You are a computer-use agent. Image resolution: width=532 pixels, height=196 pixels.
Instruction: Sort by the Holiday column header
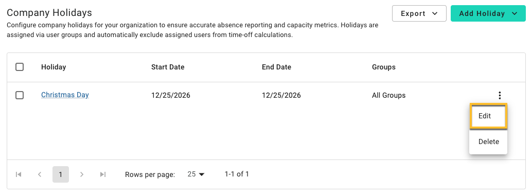(x=54, y=67)
